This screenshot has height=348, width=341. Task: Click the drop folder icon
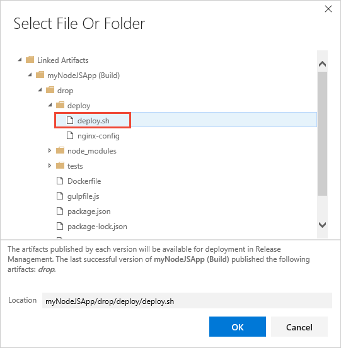[x=50, y=90]
